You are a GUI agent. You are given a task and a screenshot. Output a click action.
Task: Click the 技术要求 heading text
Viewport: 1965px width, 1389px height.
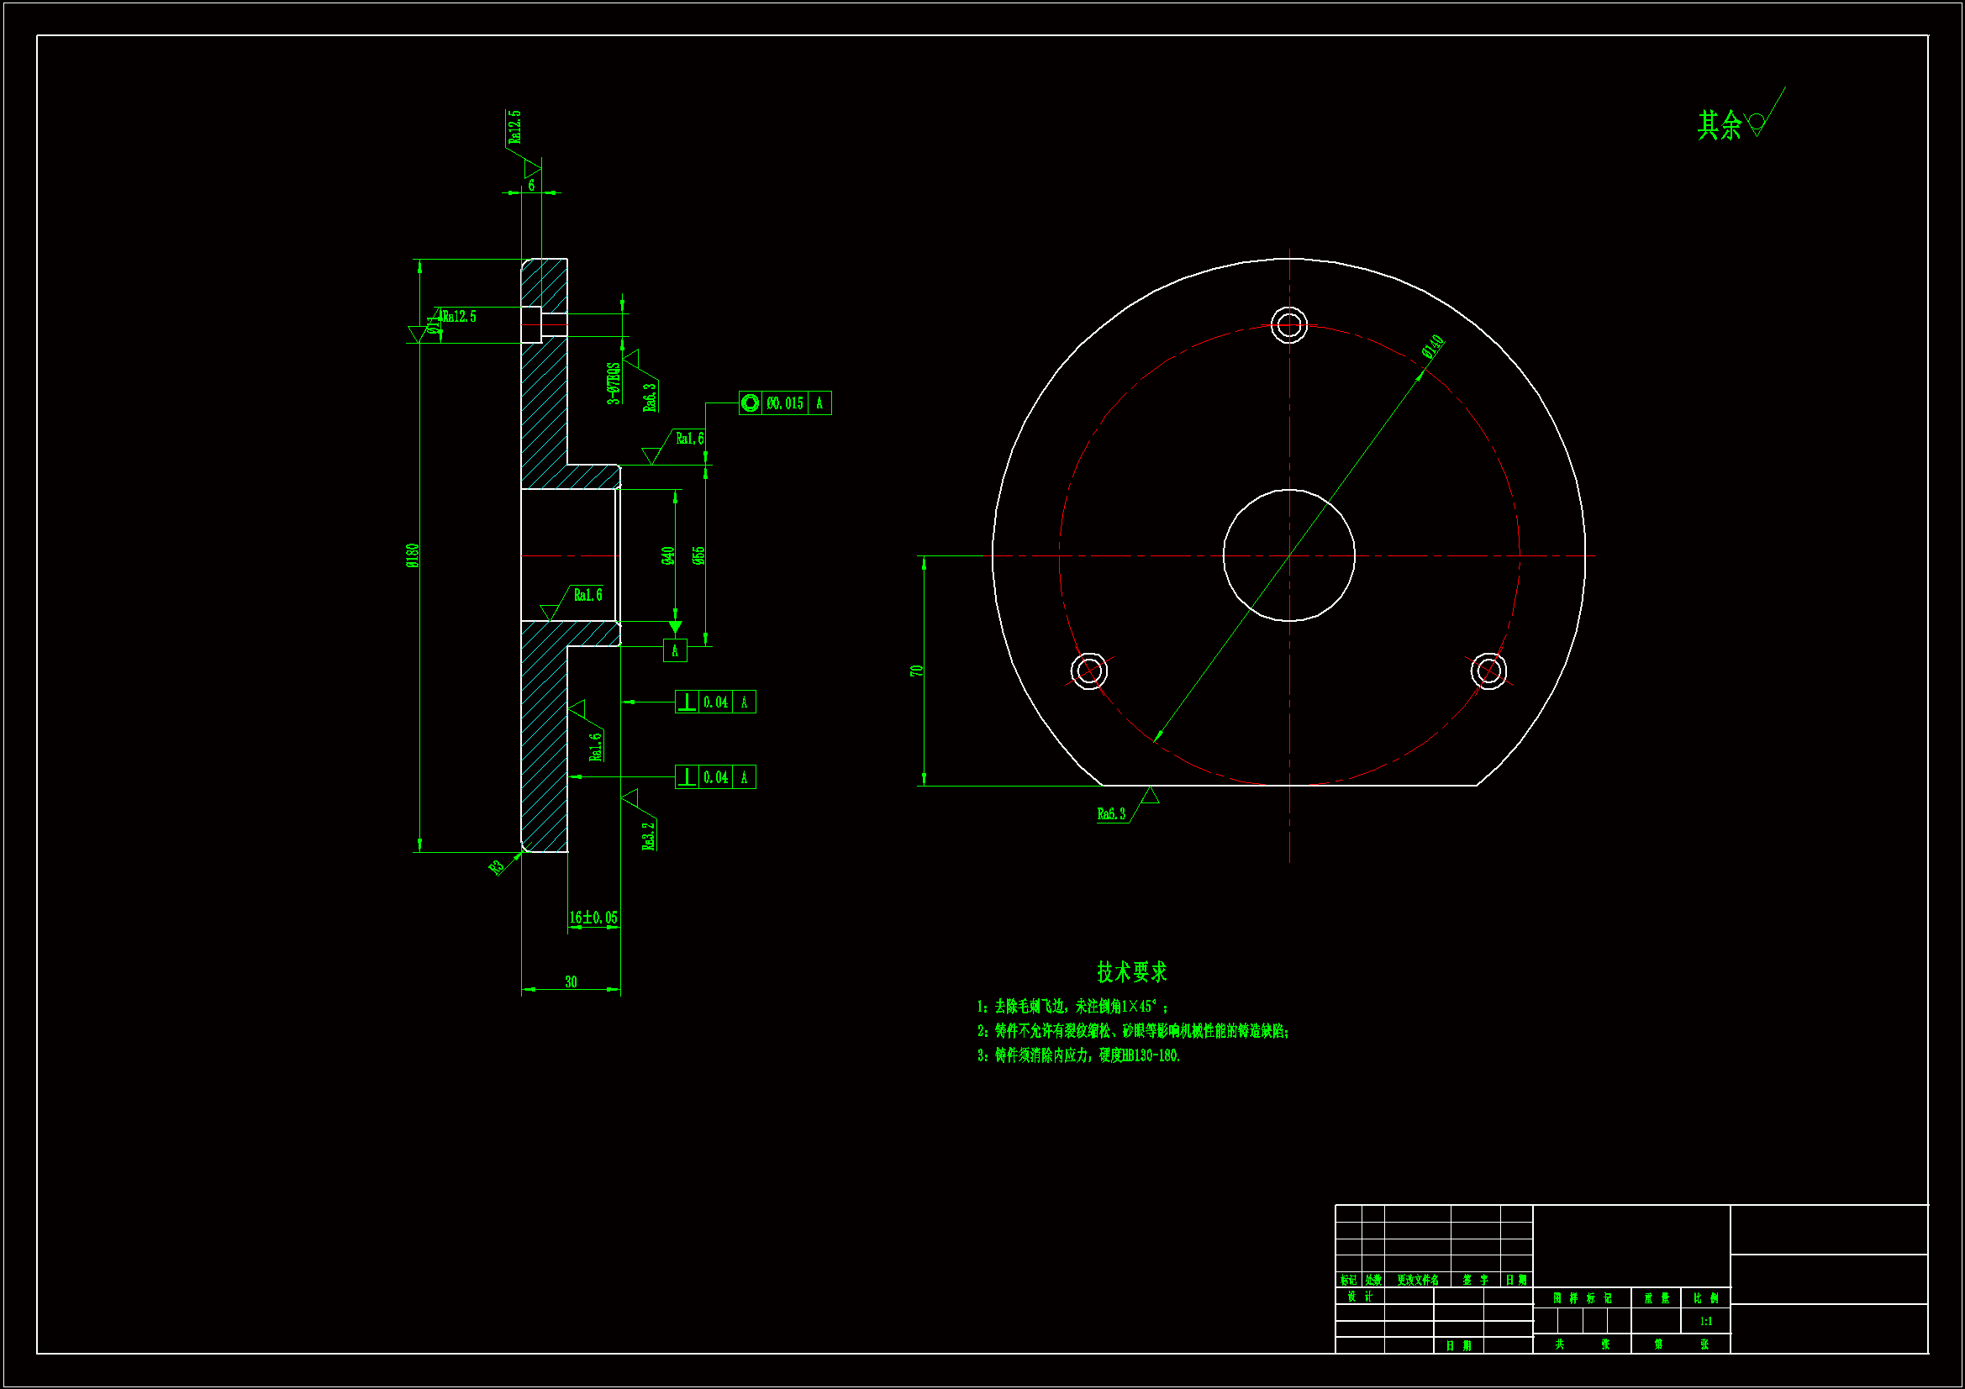pyautogui.click(x=1132, y=972)
